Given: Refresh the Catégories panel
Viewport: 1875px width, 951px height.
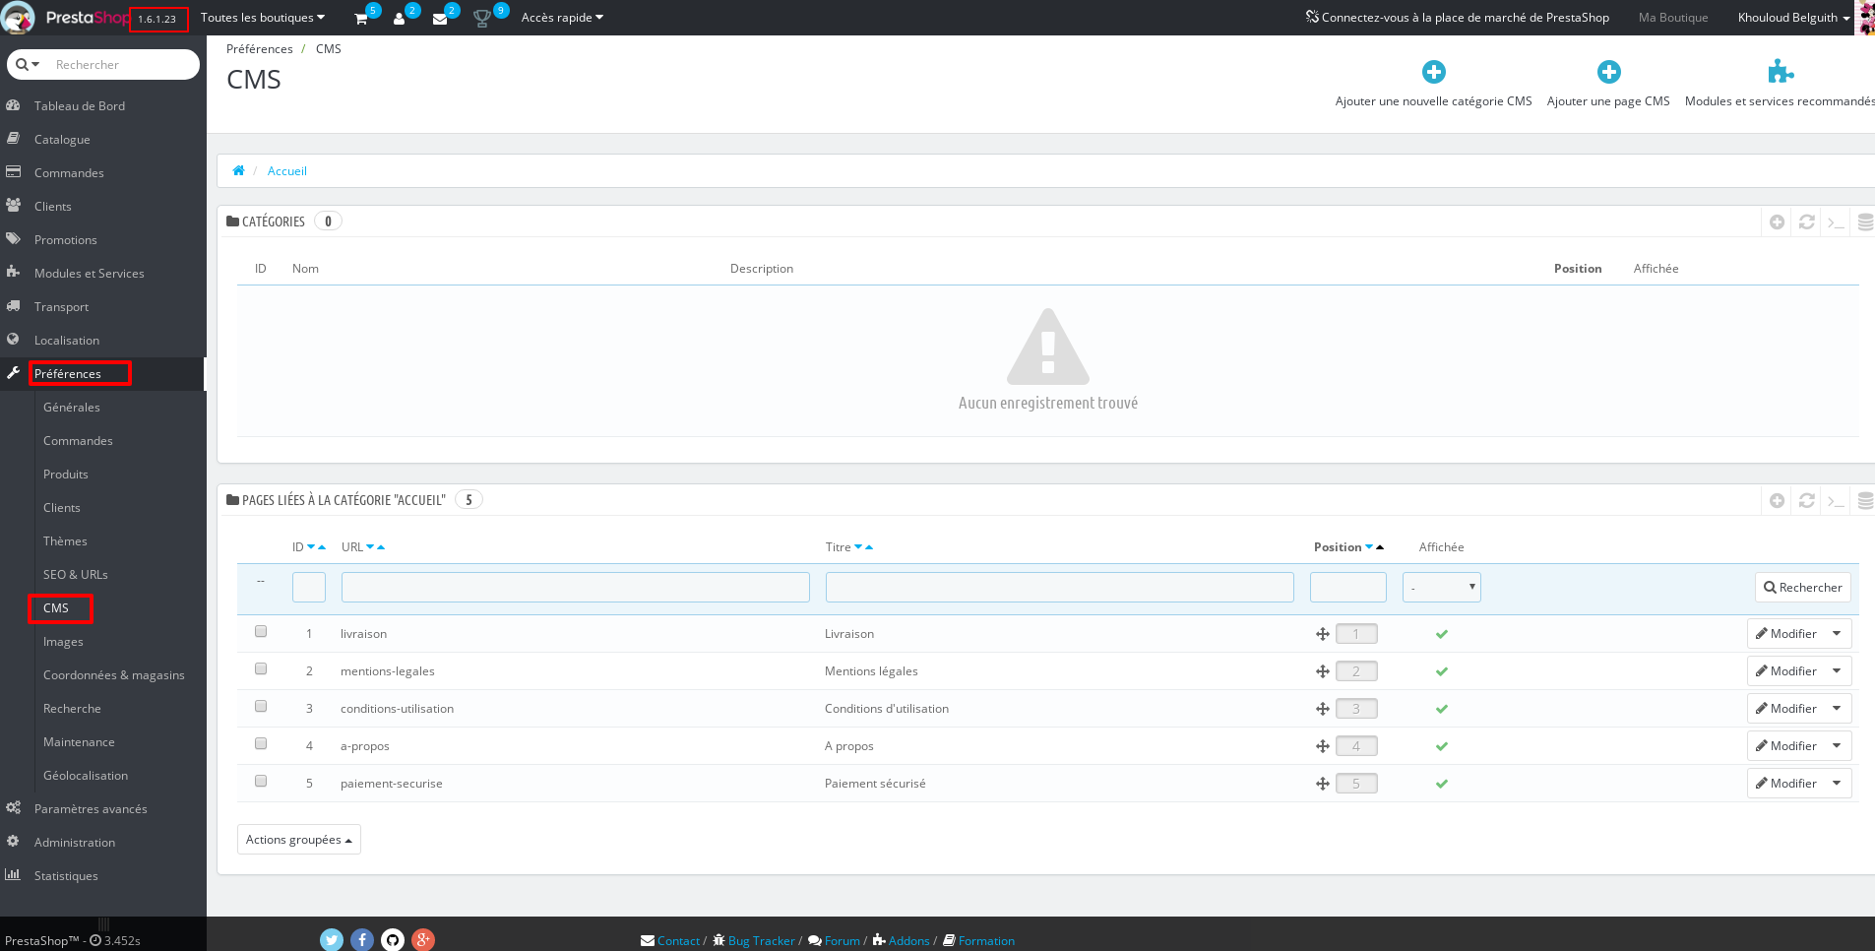Looking at the screenshot, I should (1805, 222).
